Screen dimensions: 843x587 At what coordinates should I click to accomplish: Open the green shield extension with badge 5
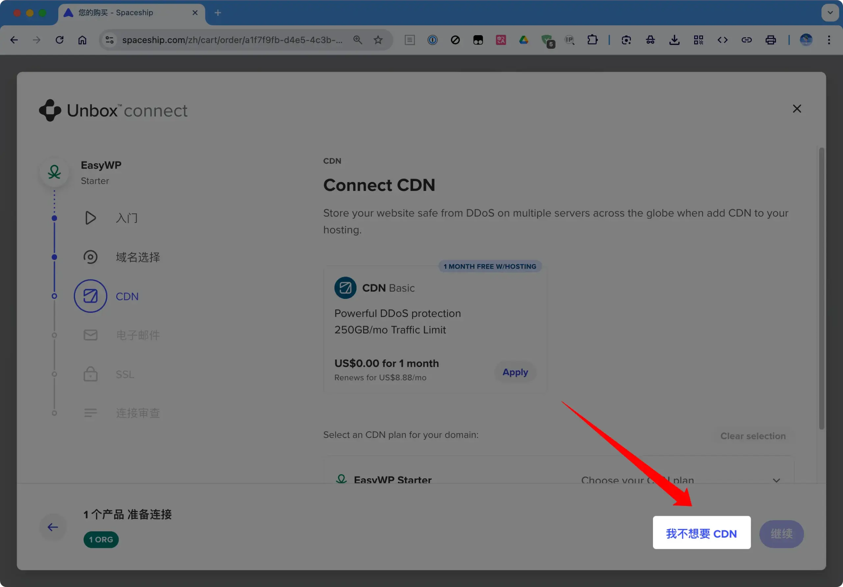[548, 41]
